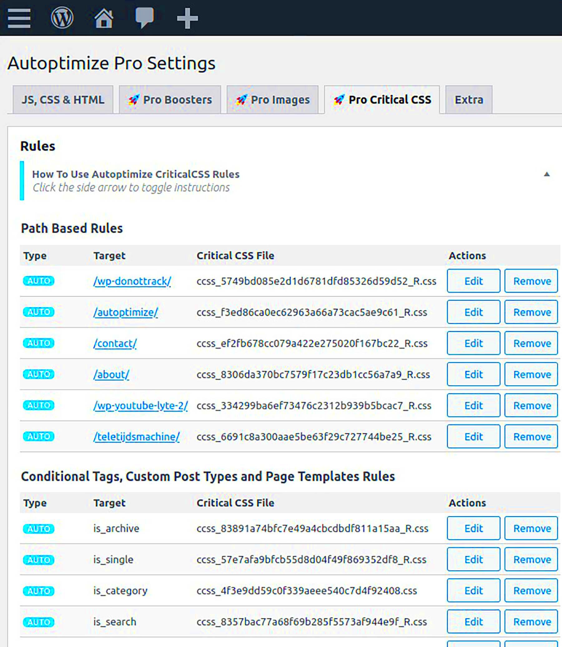Click the is_archive target text
562x647 pixels.
116,528
